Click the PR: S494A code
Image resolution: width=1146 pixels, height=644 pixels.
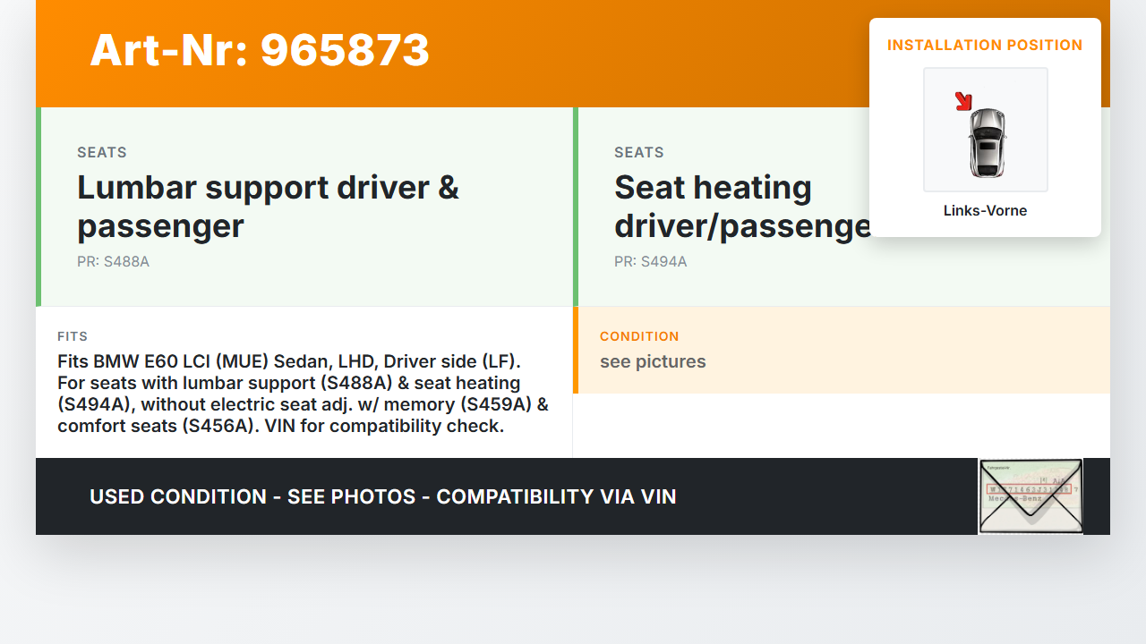pos(650,262)
